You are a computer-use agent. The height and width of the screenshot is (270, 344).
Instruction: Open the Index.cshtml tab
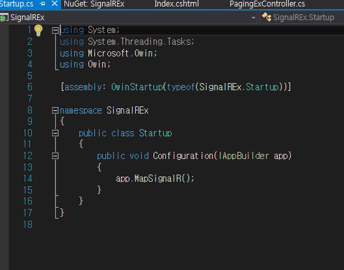tap(176, 4)
